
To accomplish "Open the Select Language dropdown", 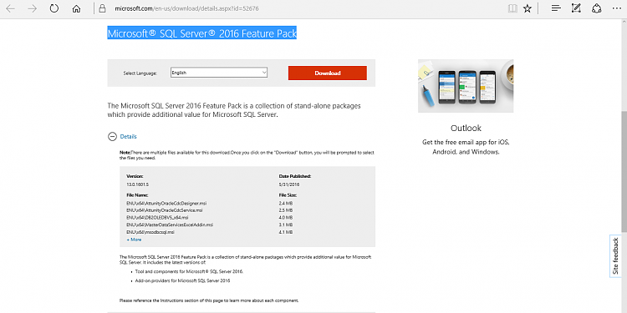I will tap(219, 73).
